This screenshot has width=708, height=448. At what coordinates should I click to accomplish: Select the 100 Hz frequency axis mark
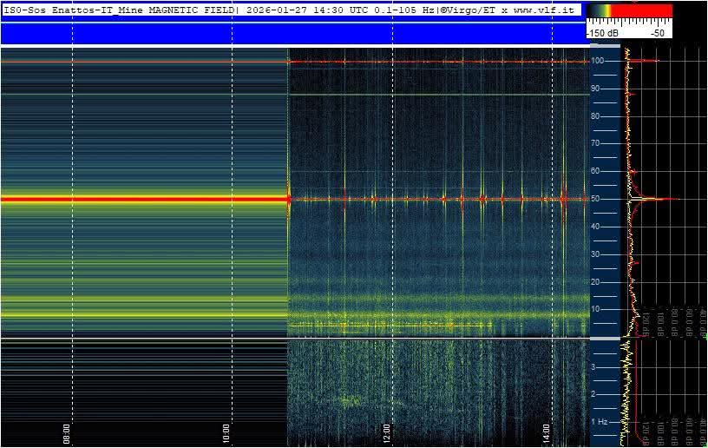pyautogui.click(x=599, y=61)
